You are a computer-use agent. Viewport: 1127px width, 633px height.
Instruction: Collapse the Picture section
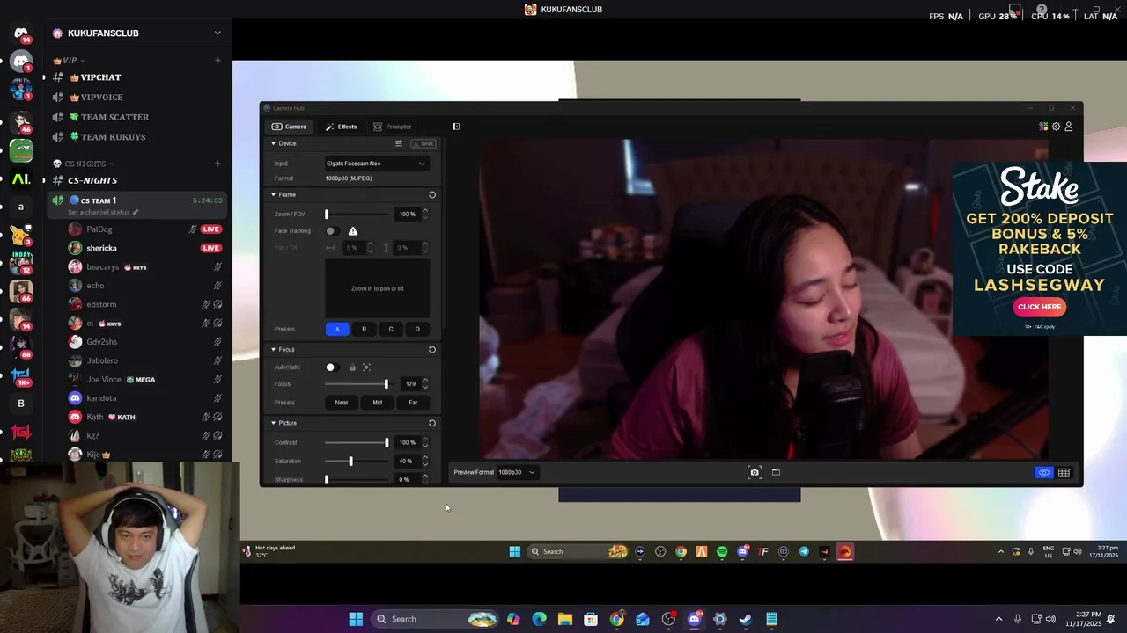(x=273, y=423)
